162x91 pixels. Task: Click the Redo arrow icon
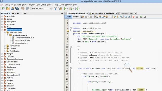pos(27,9)
